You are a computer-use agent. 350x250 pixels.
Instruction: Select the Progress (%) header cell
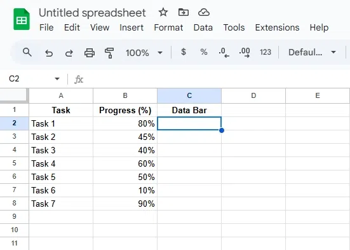pos(125,110)
